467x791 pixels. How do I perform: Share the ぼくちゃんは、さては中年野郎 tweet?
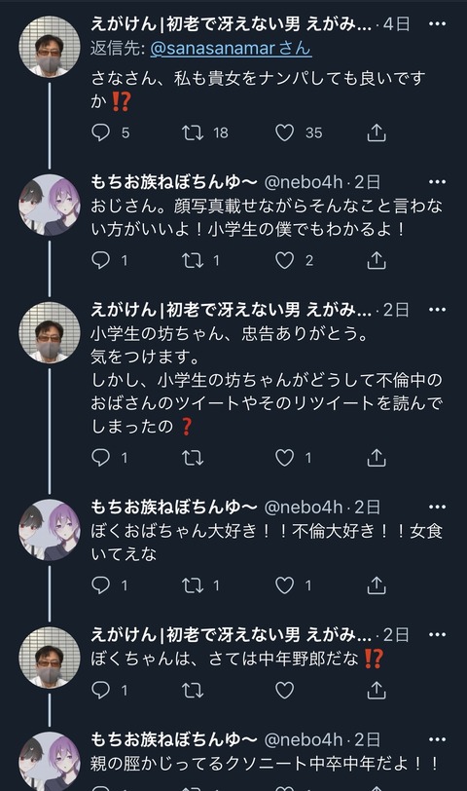click(377, 690)
